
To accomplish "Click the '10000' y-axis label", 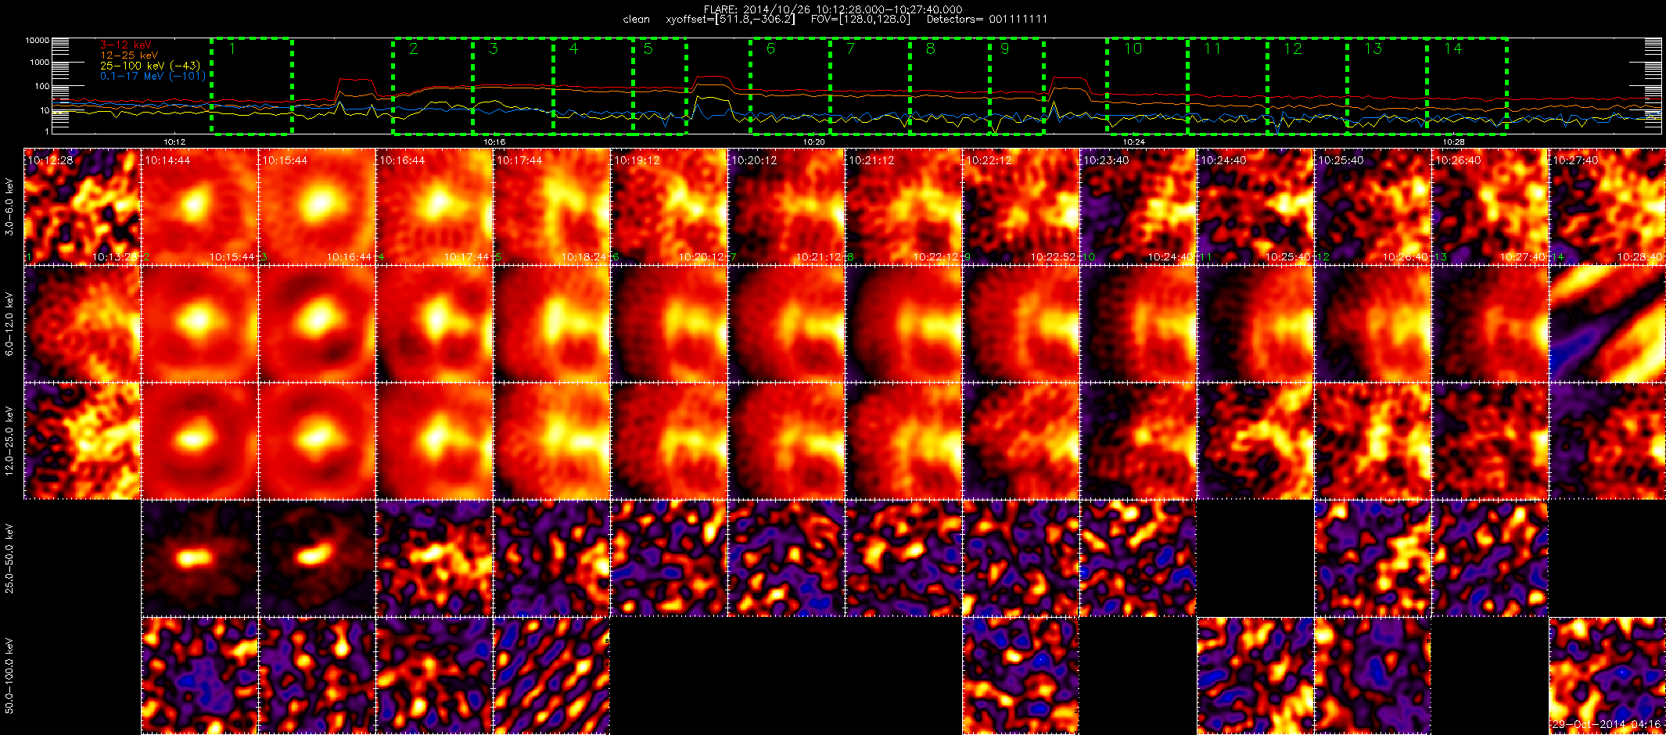I will point(37,40).
